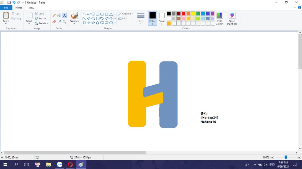Choose the Left arrow shape

tap(106, 18)
